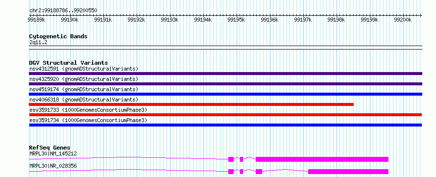Open the nsv4066318 variant label
This screenshot has width=436, height=177.
click(84, 100)
